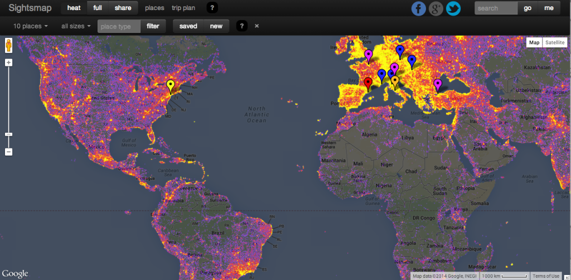Viewport: 571px width, 280px height.
Task: Click the new button
Action: click(216, 26)
